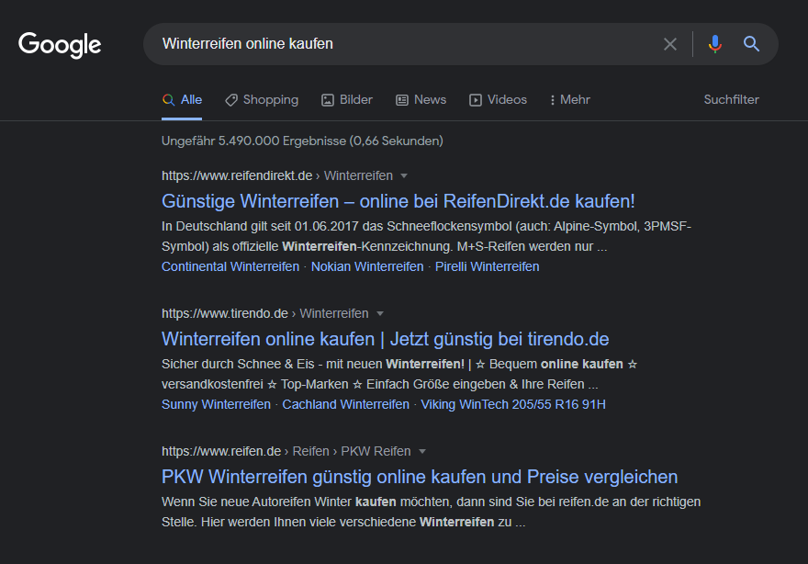Click the Ungefähr 5.490.000 Ergebnisse text
The image size is (808, 564).
coord(302,141)
